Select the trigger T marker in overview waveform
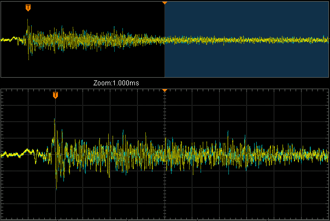 [28, 8]
